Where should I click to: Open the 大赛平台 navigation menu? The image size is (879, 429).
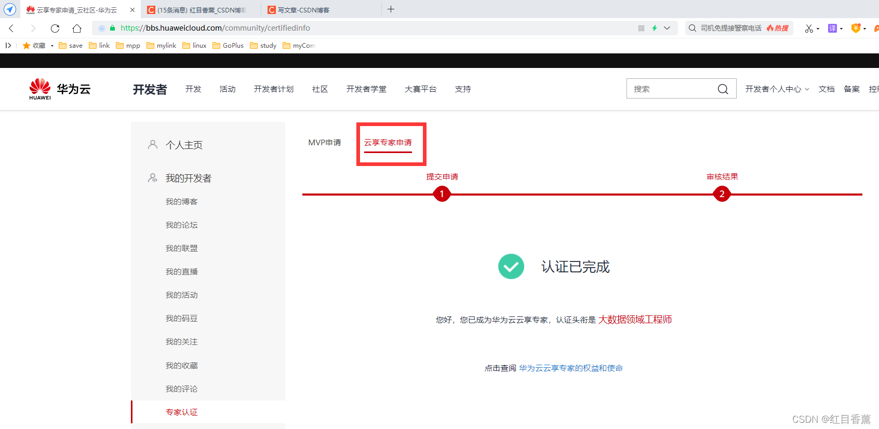click(421, 89)
